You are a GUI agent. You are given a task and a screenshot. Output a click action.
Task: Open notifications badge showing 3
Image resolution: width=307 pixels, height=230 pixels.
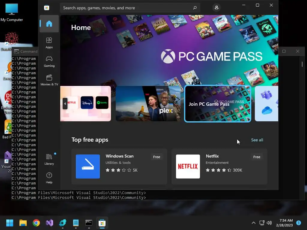[x=299, y=223]
